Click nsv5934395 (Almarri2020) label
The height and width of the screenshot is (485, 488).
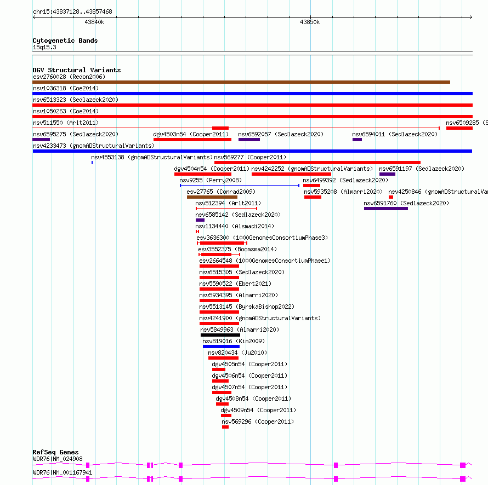click(239, 295)
